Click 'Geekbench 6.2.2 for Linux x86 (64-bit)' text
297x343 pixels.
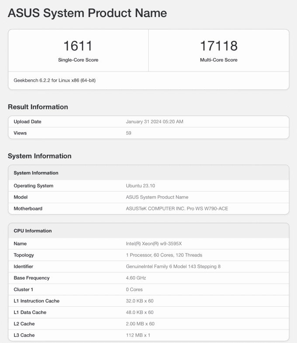[x=55, y=80]
